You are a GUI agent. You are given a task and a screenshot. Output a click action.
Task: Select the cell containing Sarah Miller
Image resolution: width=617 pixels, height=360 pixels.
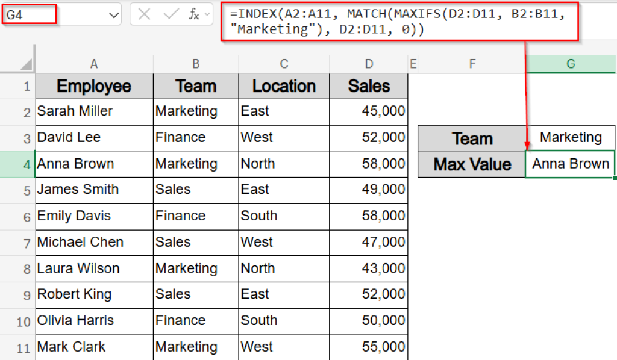[93, 111]
